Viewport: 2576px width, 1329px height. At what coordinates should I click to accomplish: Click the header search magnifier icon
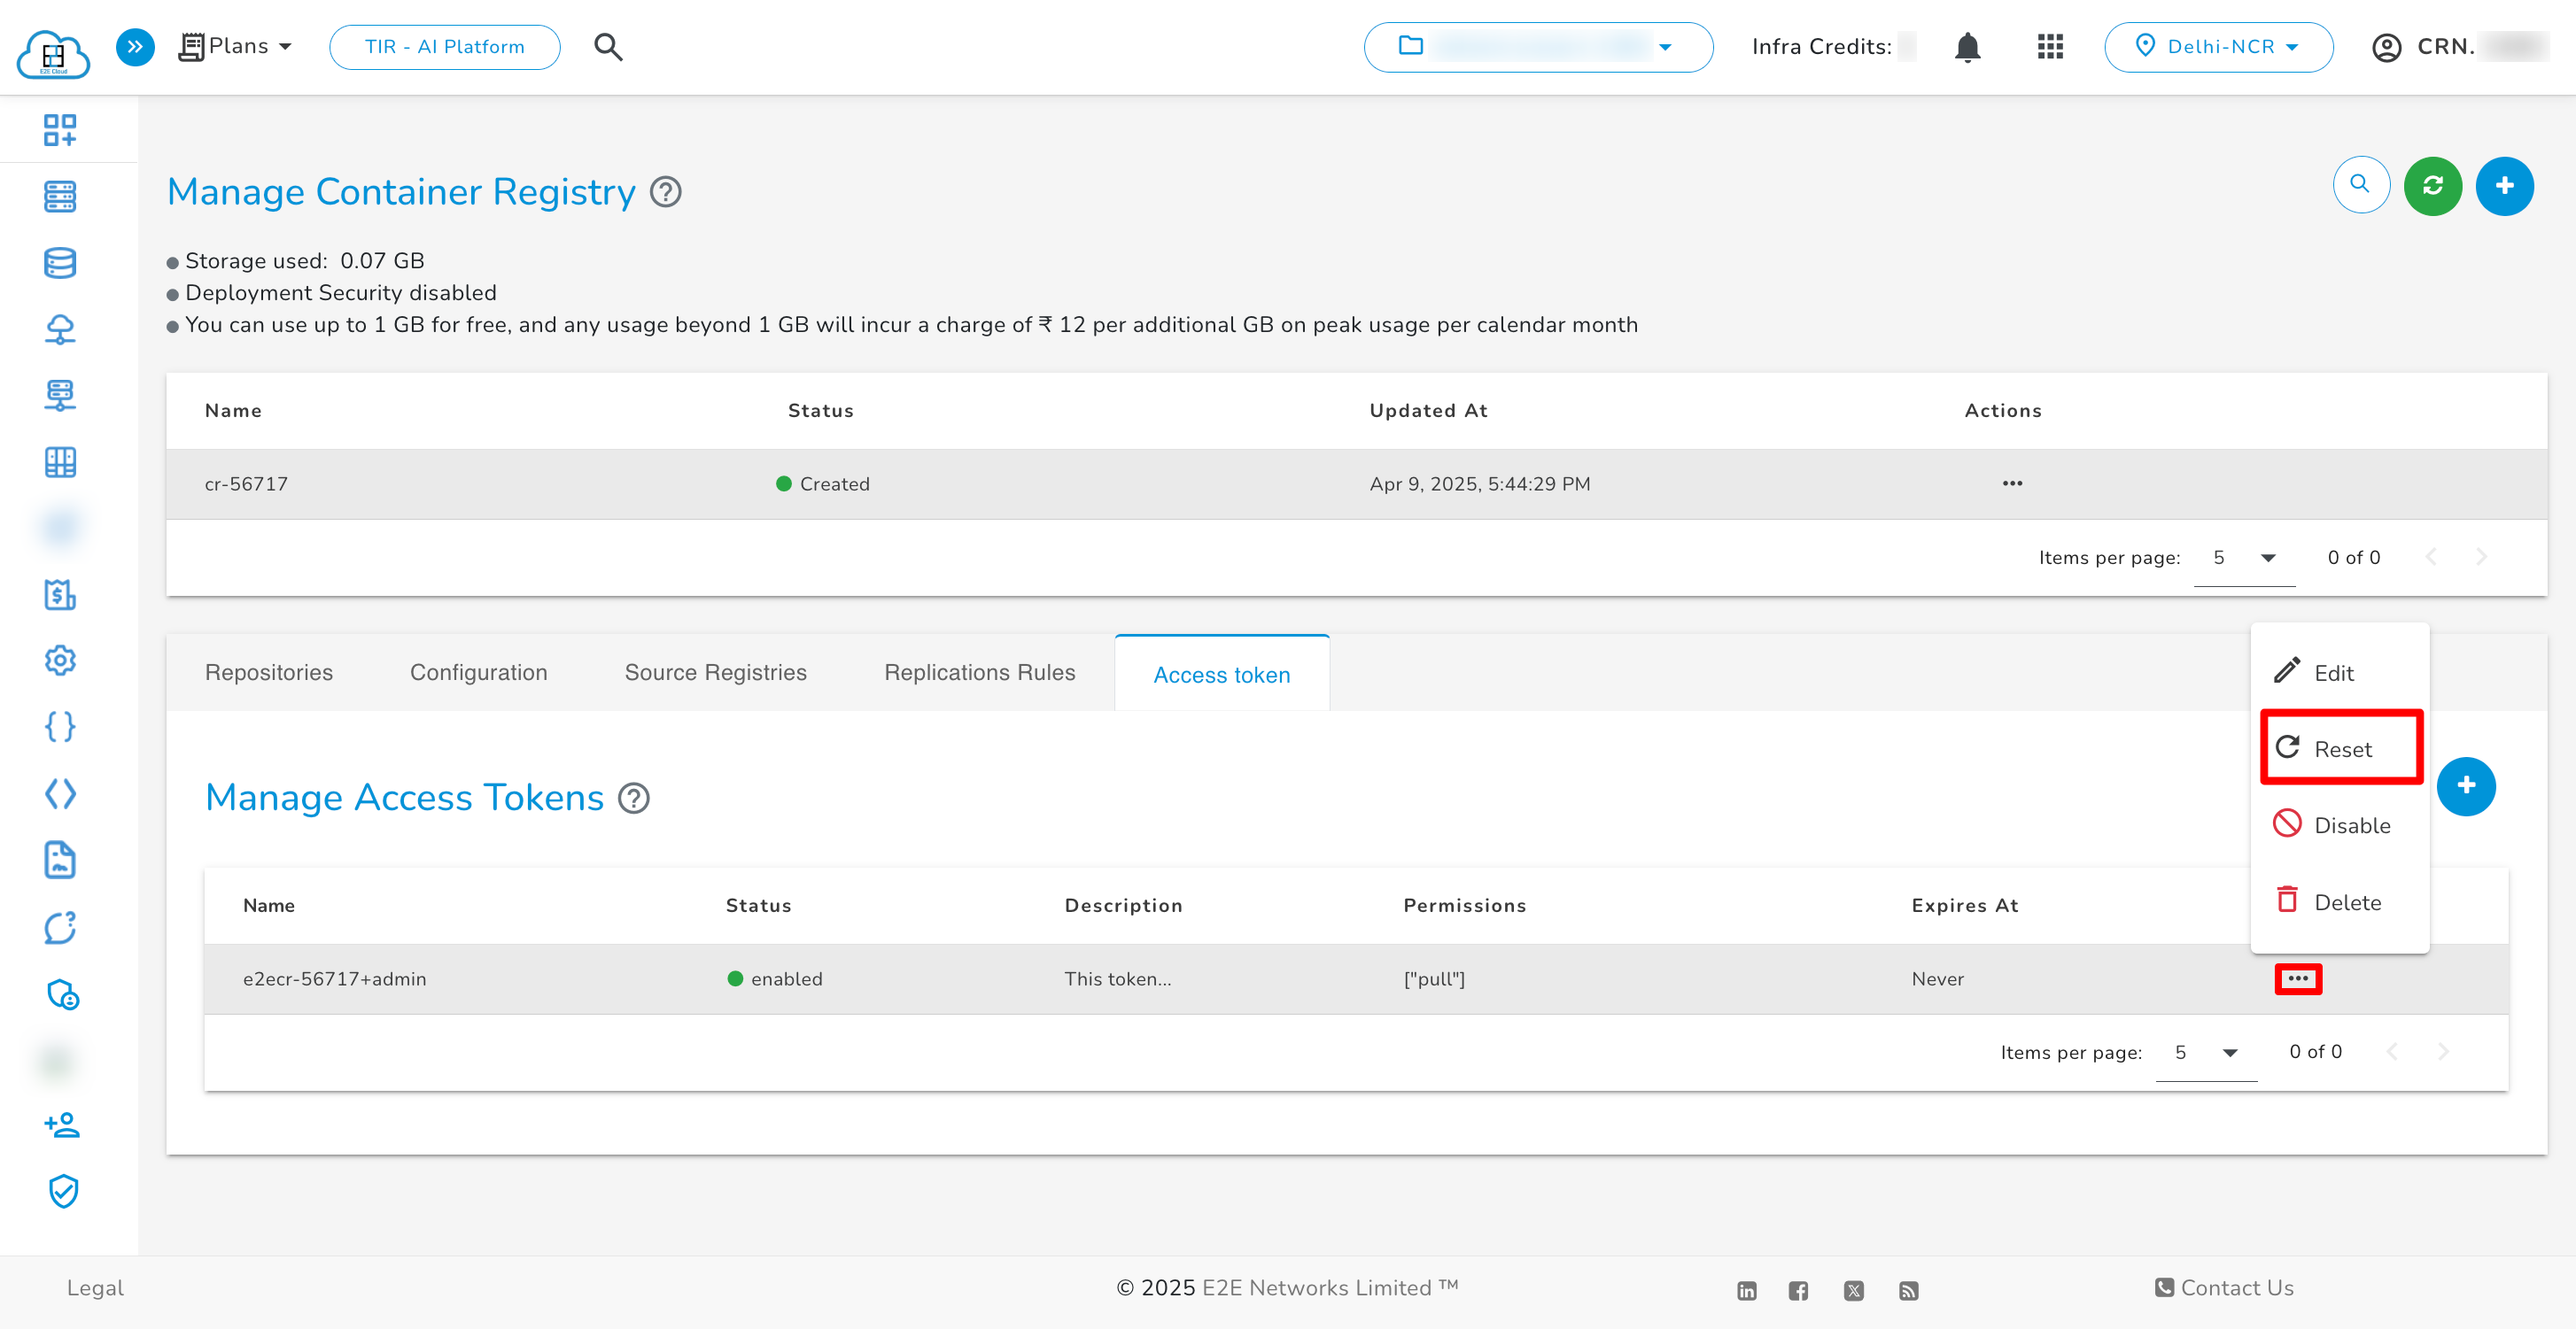608,47
